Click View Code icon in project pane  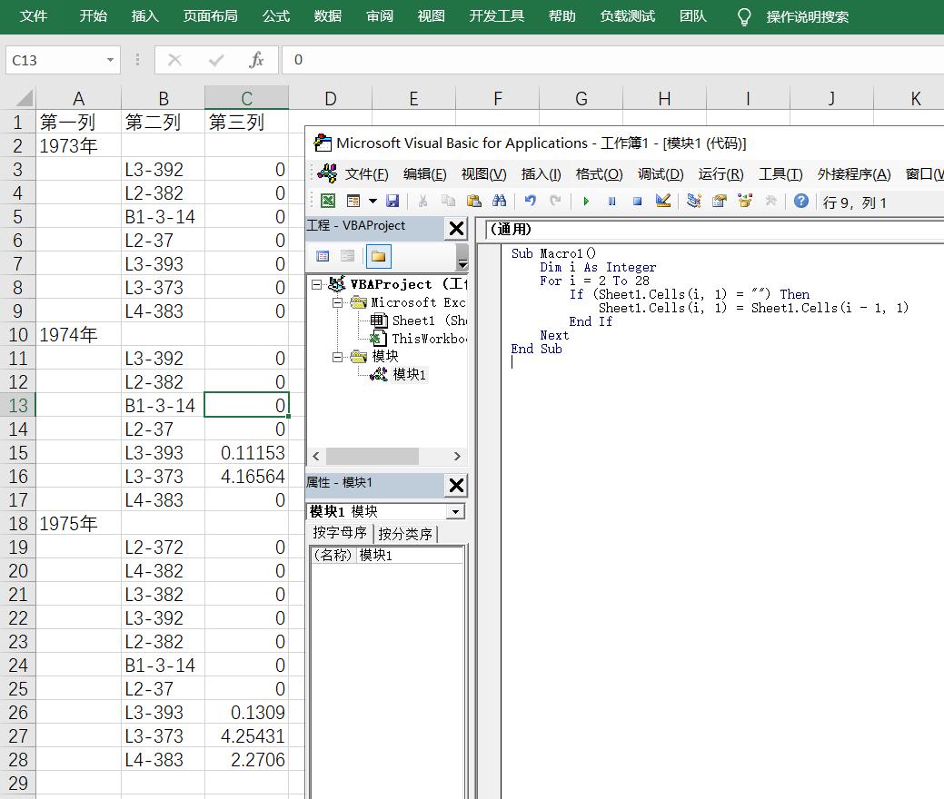[323, 257]
